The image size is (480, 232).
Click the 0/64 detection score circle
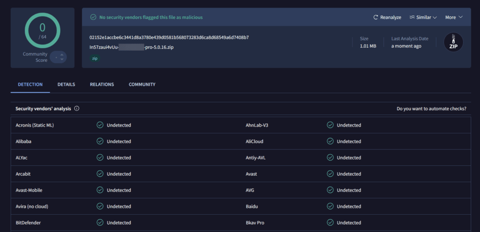[x=42, y=30]
